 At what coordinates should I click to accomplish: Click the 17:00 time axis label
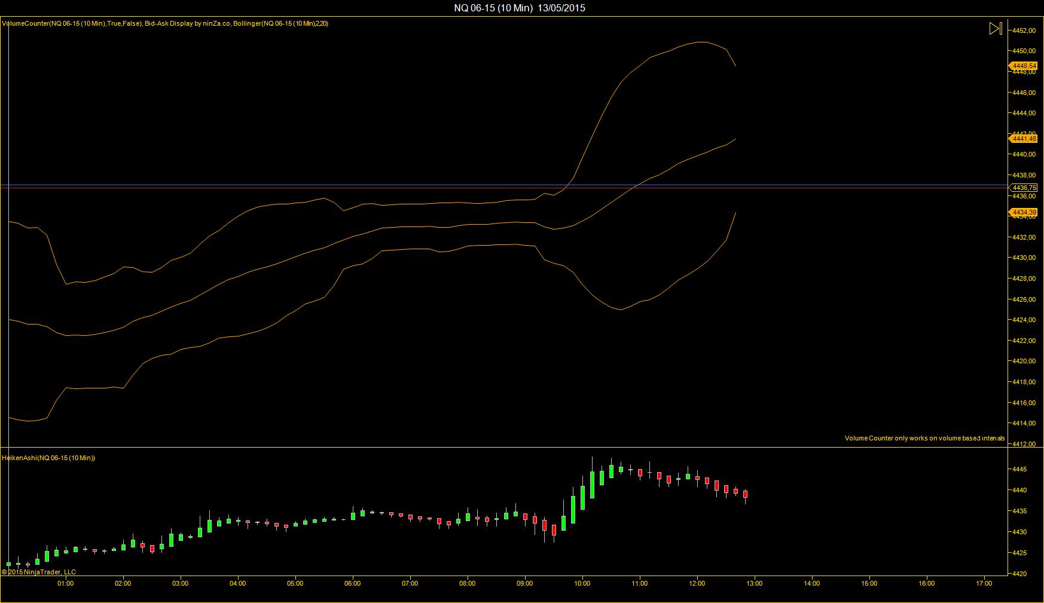click(984, 584)
